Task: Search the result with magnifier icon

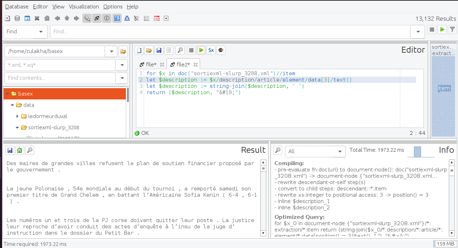Action: point(30,150)
